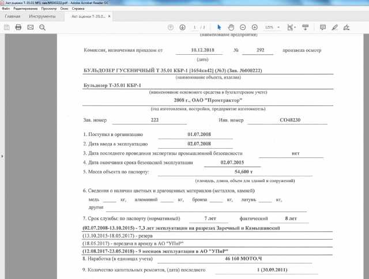This screenshot has width=369, height=279.
Task: Zoom in with plus icon
Action: tap(255, 27)
